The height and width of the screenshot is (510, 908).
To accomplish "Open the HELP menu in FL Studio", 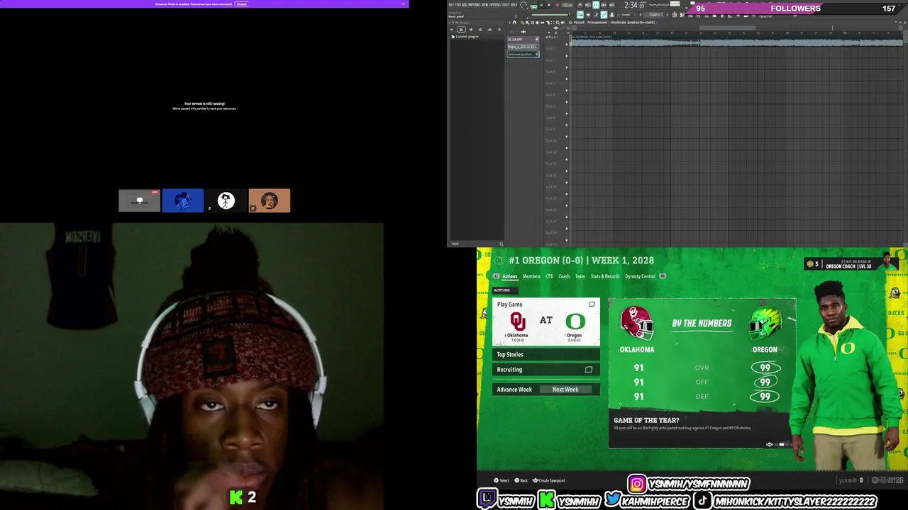I will click(x=514, y=4).
